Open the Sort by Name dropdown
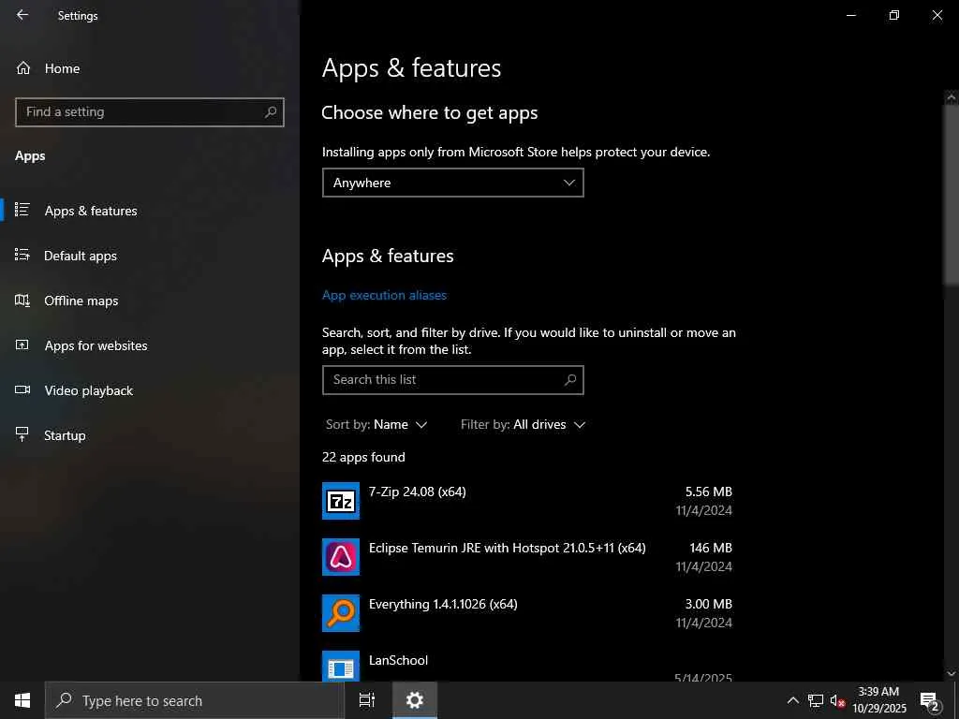The height and width of the screenshot is (719, 959). [x=376, y=424]
